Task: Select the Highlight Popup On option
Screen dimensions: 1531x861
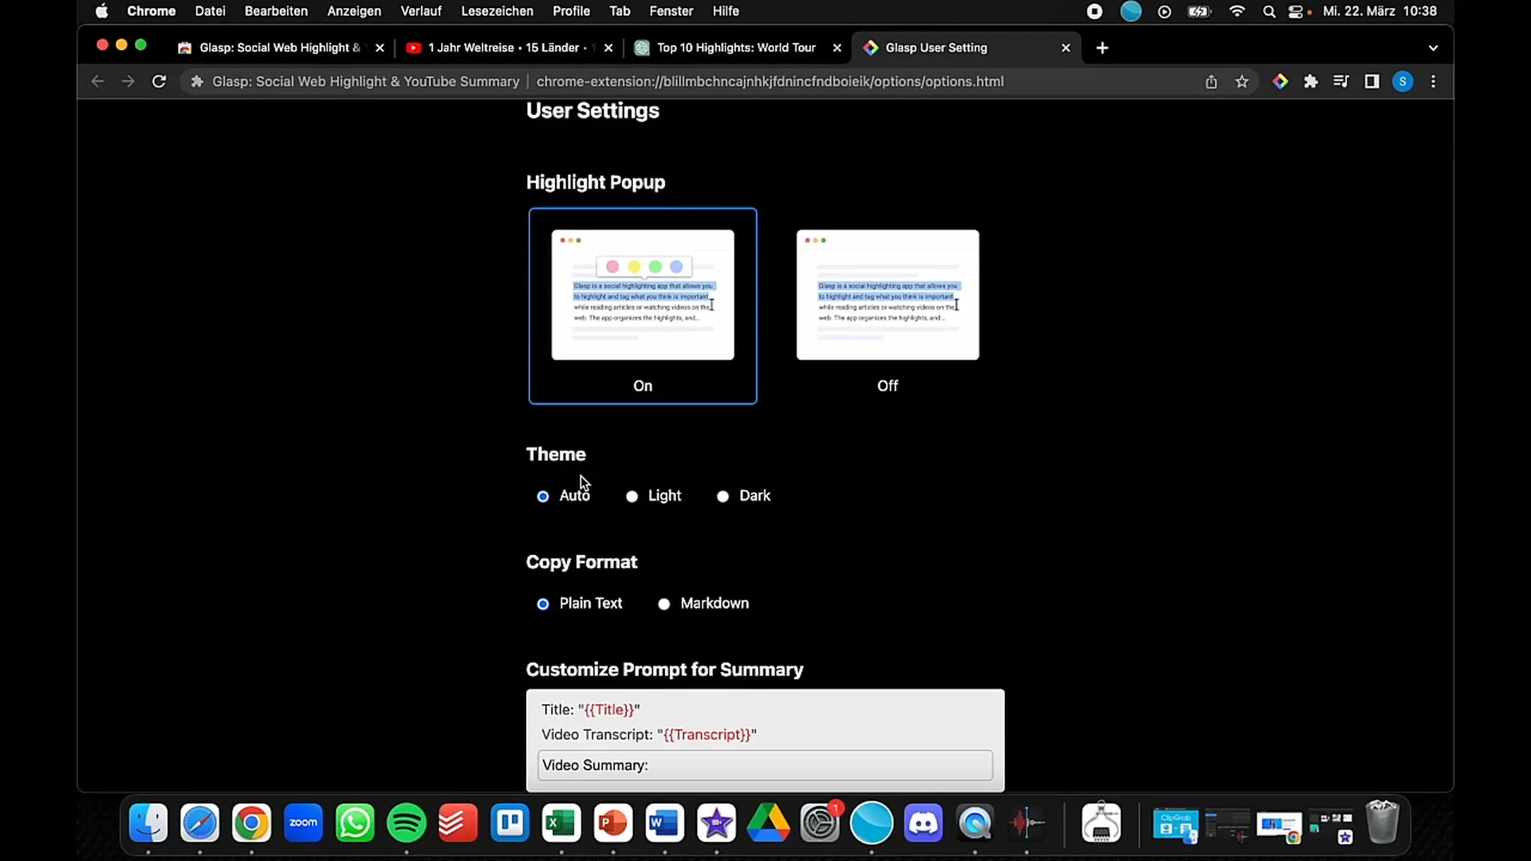Action: point(643,305)
